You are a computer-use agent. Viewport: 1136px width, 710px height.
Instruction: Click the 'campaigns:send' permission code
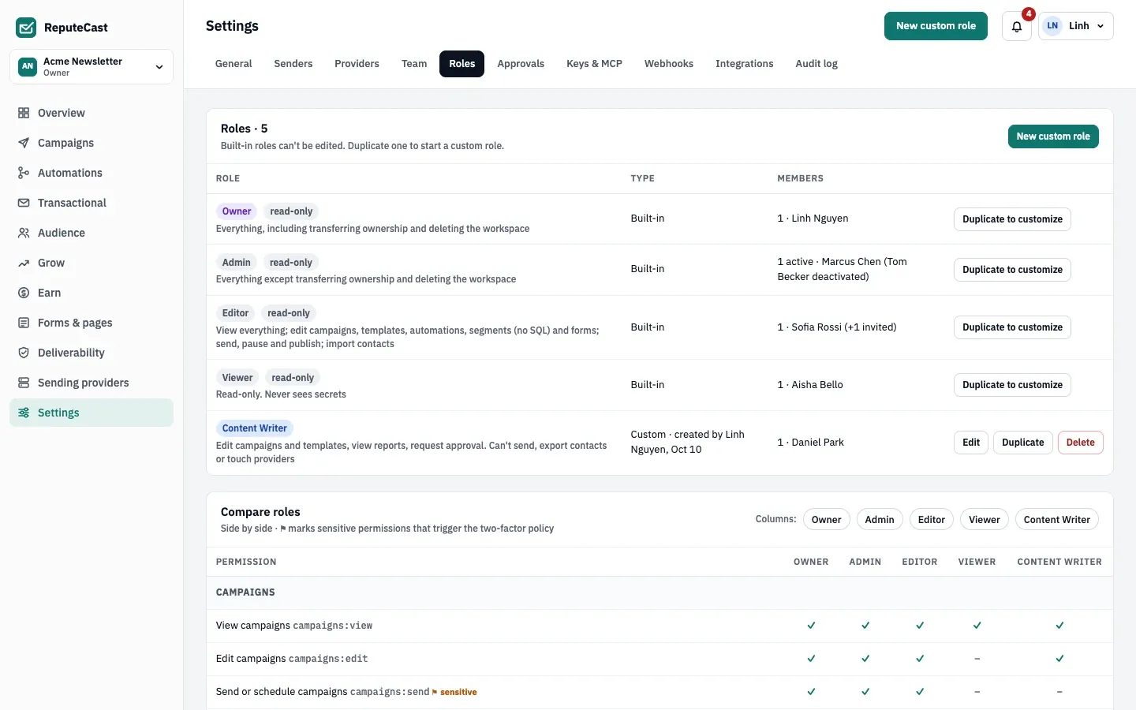(x=390, y=692)
